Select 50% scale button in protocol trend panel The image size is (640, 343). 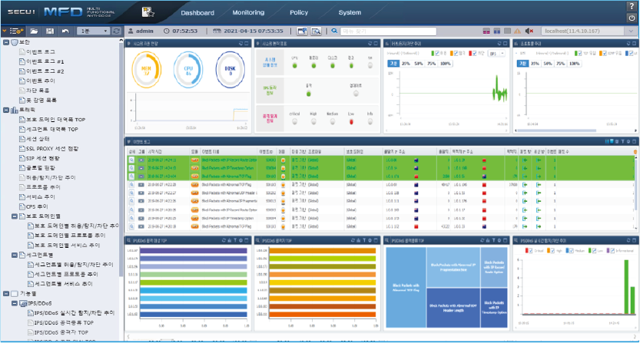coord(547,64)
